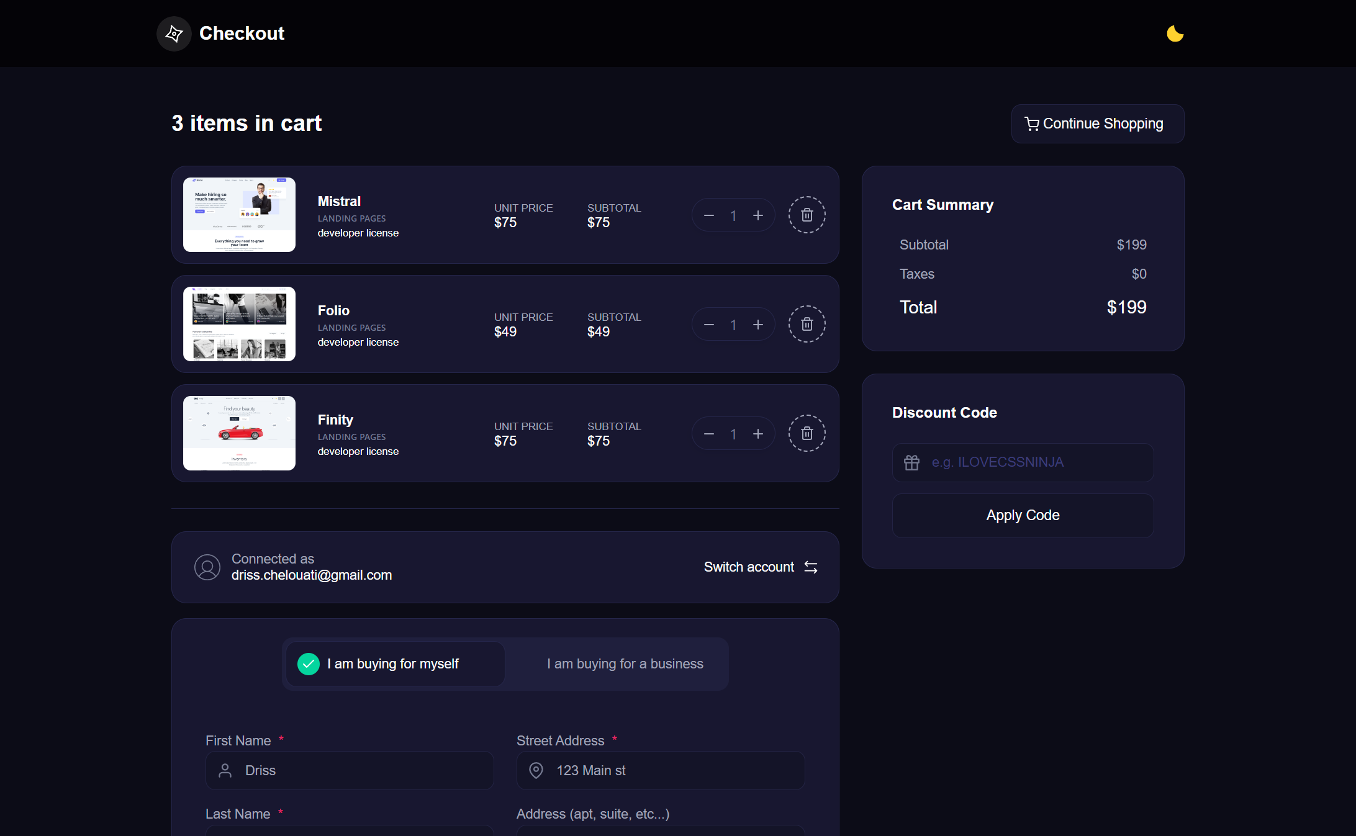
Task: Click the Mistral quantity value 1
Action: 733,215
